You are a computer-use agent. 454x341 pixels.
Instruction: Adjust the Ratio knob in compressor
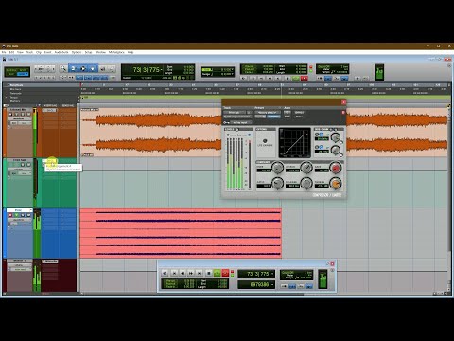point(277,183)
